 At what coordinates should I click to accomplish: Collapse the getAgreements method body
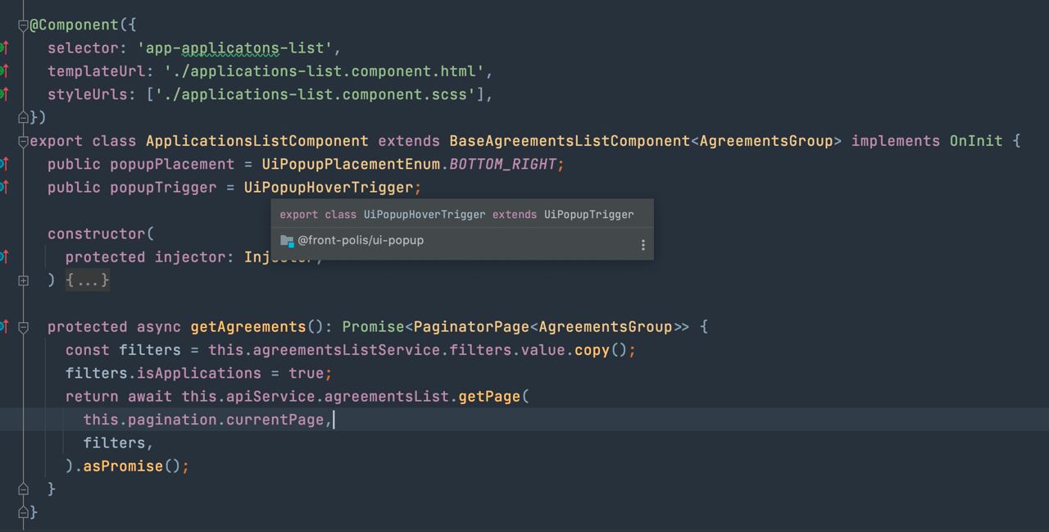point(23,327)
